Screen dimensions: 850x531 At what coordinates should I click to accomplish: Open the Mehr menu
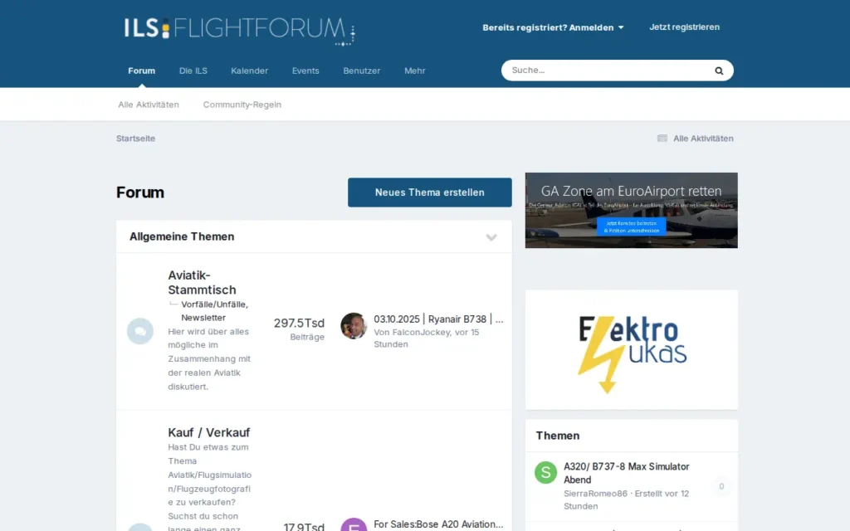(x=415, y=71)
